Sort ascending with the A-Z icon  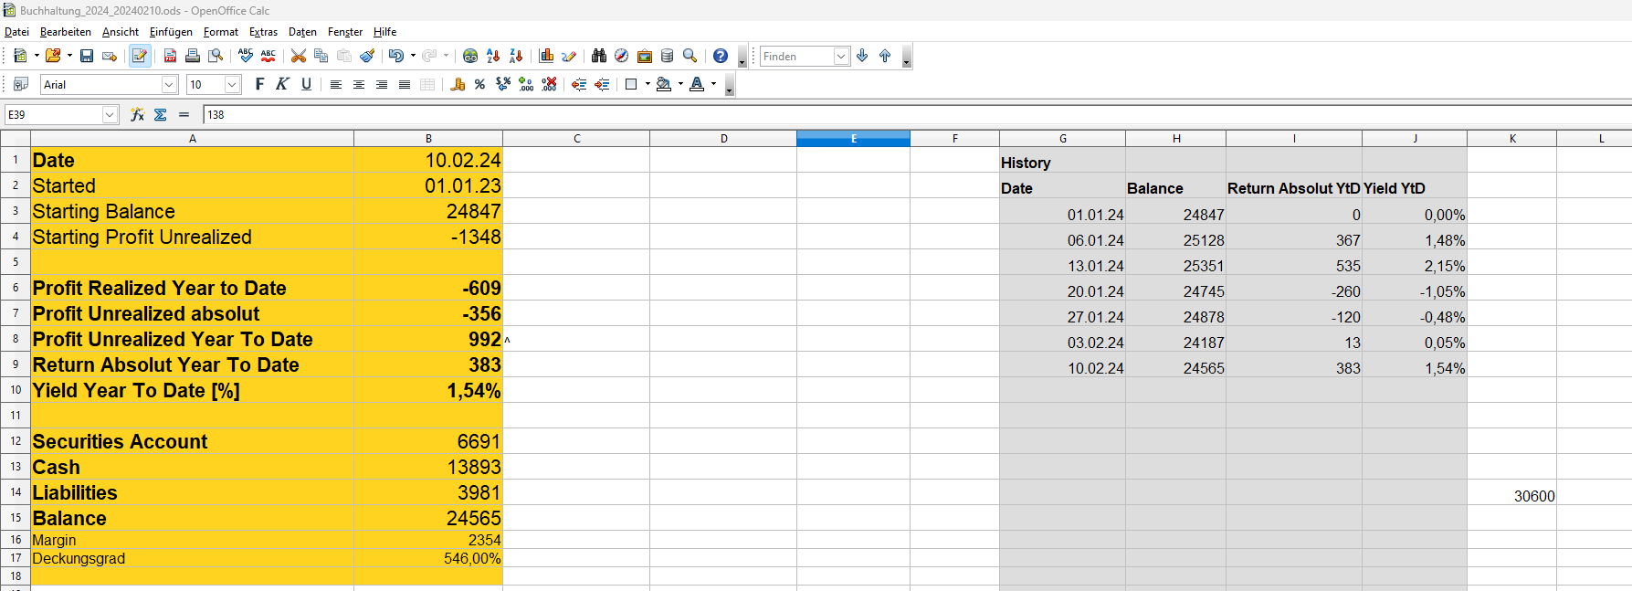coord(493,56)
